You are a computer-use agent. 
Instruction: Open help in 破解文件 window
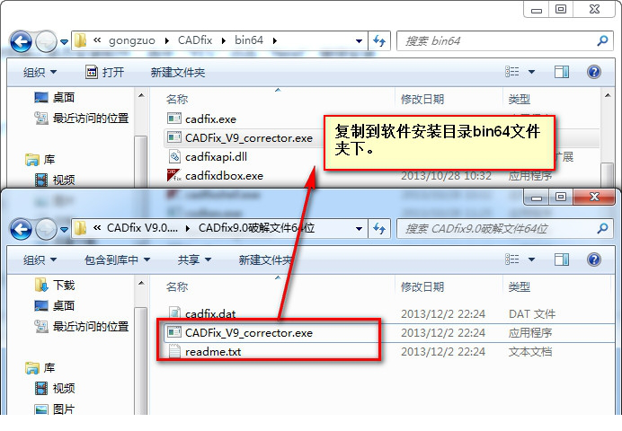pyautogui.click(x=594, y=259)
